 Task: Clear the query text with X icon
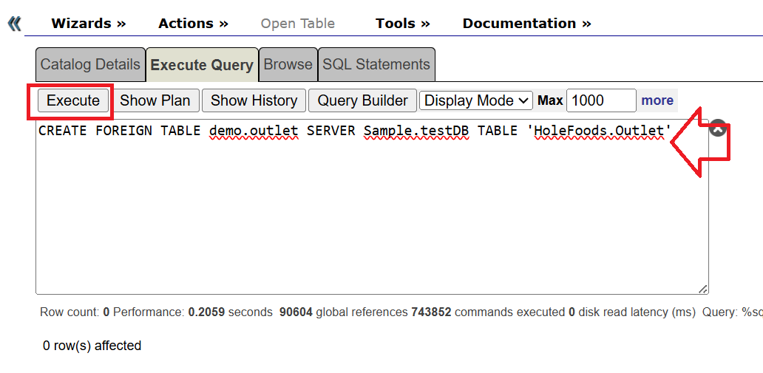(718, 129)
